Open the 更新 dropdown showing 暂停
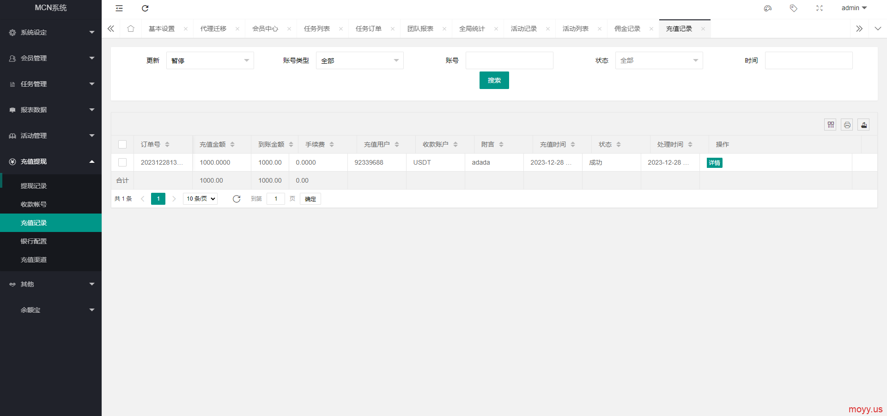 [x=210, y=60]
